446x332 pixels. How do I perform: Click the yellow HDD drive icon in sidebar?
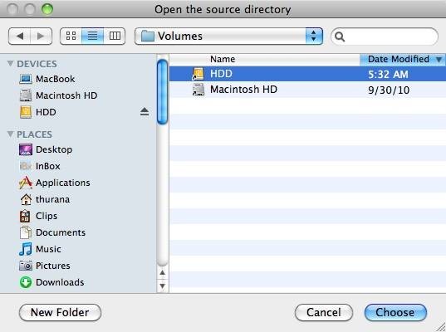pyautogui.click(x=26, y=112)
